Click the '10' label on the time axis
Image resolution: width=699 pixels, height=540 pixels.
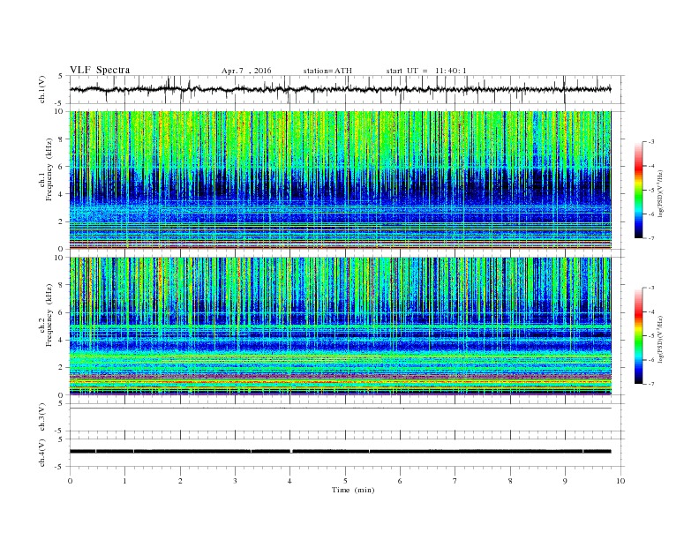tap(620, 481)
